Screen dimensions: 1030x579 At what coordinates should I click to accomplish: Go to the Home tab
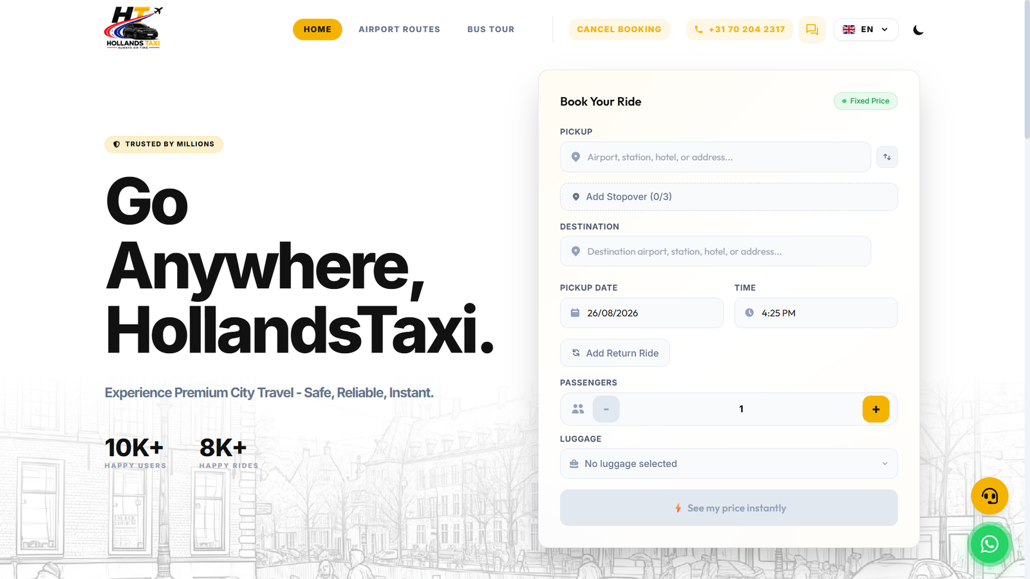[317, 30]
